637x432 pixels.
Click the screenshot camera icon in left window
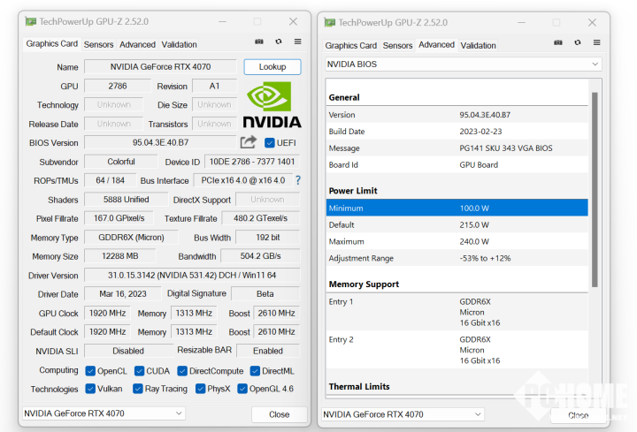(258, 42)
